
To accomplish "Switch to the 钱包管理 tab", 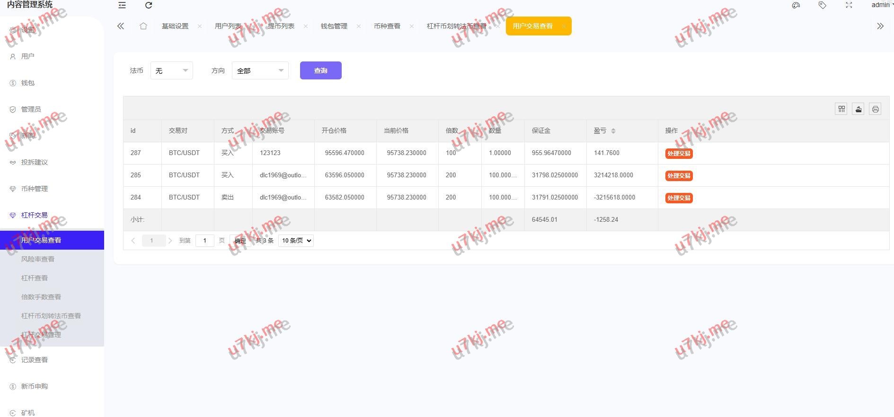I will (x=334, y=26).
